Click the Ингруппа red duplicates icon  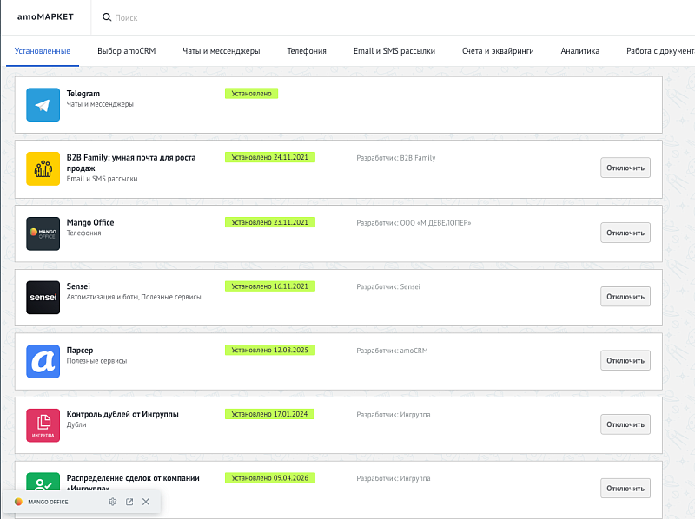coord(43,425)
